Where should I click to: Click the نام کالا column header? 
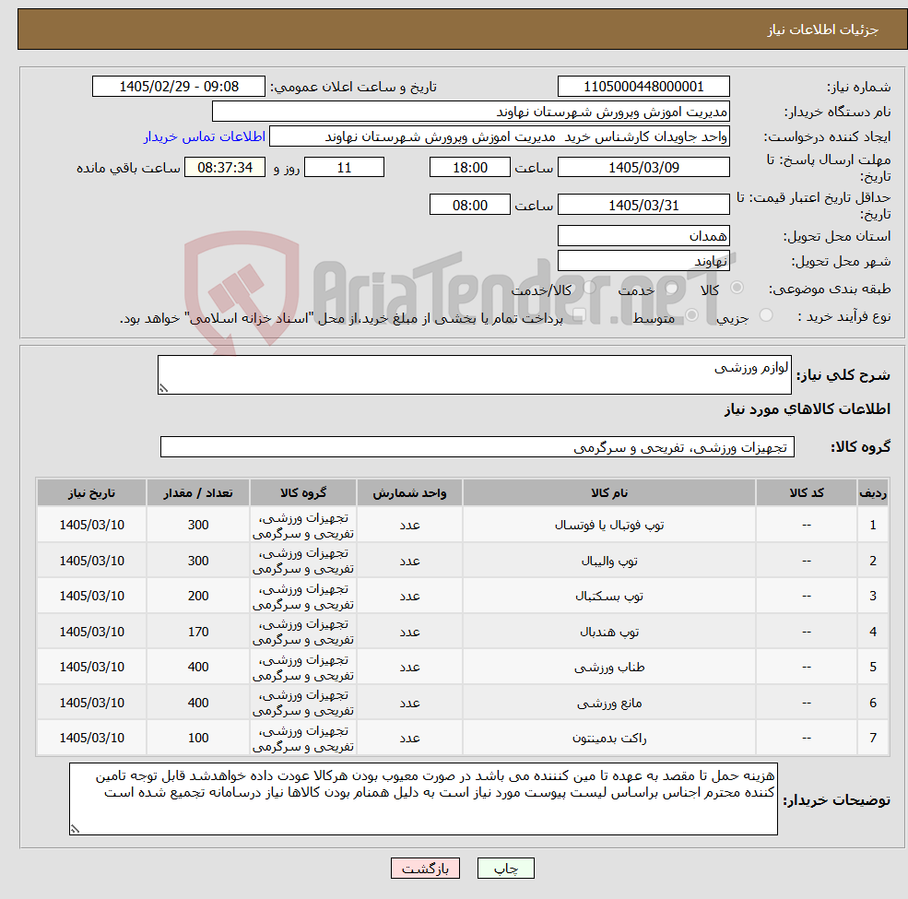click(608, 493)
